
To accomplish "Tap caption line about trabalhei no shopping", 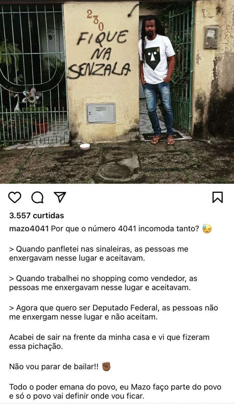I will pyautogui.click(x=103, y=283).
